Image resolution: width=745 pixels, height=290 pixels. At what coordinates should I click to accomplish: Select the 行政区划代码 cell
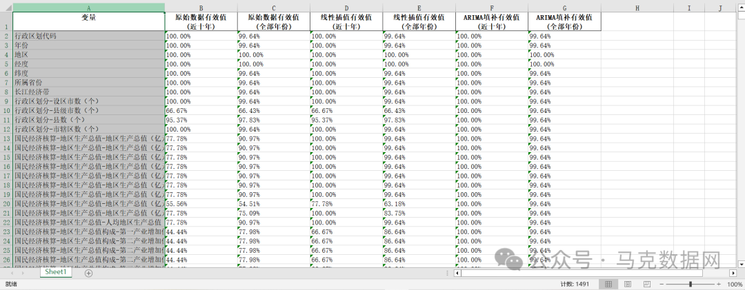89,36
